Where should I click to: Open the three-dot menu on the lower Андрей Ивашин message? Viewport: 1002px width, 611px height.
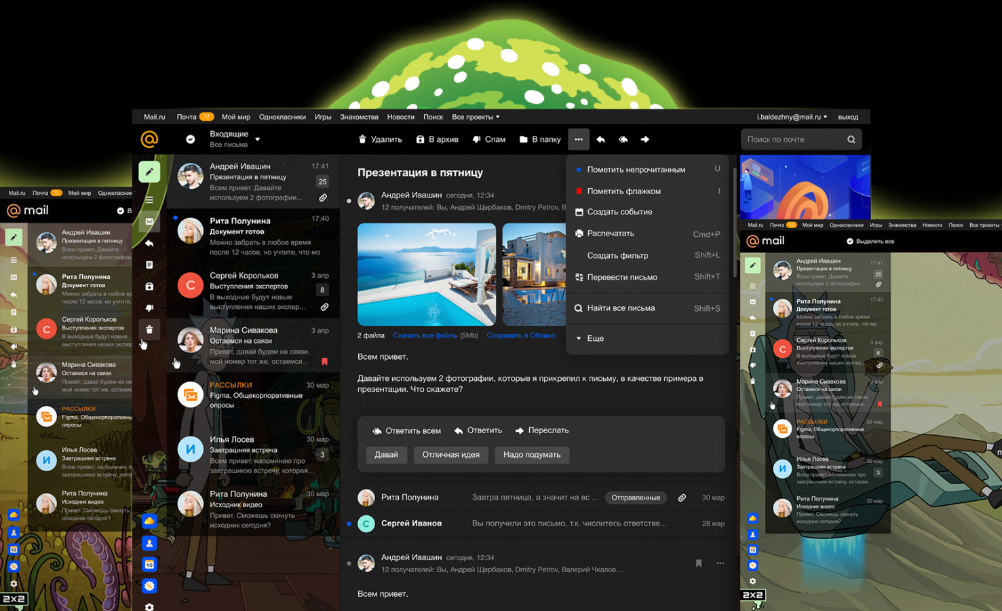pyautogui.click(x=720, y=563)
